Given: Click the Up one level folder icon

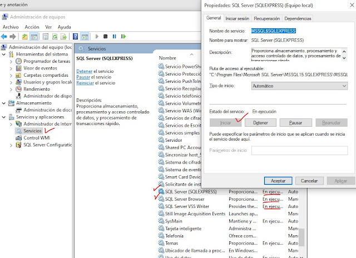Looking at the screenshot, I should click(x=24, y=36).
